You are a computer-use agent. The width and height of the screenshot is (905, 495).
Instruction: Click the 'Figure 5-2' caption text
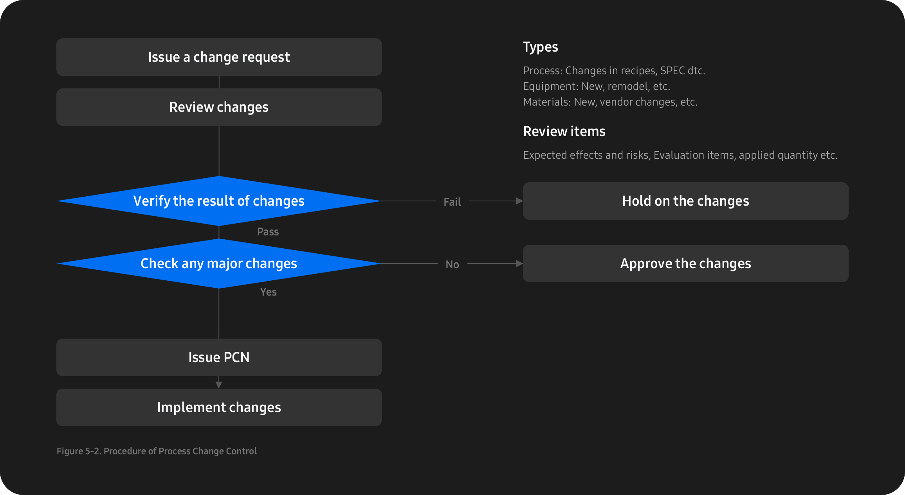tap(157, 451)
